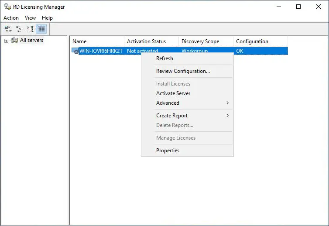Open the Create Report submenu arrow

[x=227, y=116]
